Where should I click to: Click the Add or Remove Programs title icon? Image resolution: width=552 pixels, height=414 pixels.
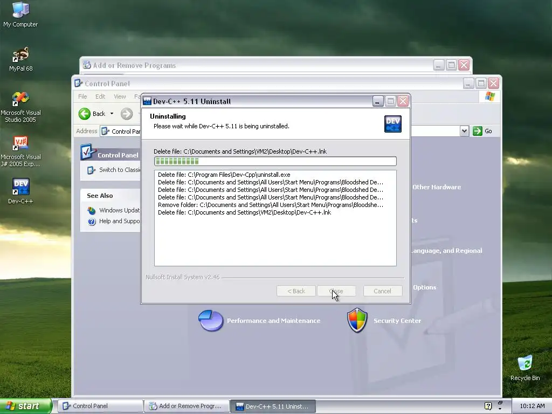tap(87, 65)
